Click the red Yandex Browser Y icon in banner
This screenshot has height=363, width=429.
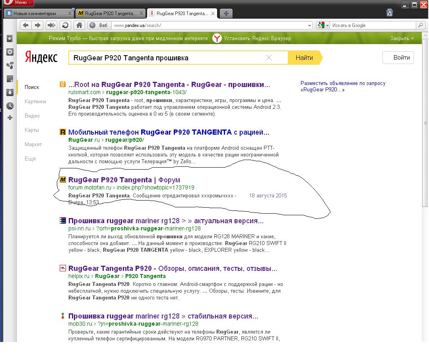[x=217, y=38]
